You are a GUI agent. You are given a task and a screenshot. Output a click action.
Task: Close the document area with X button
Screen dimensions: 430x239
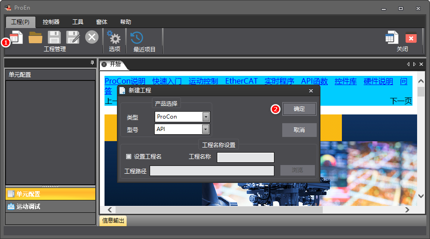pyautogui.click(x=421, y=64)
